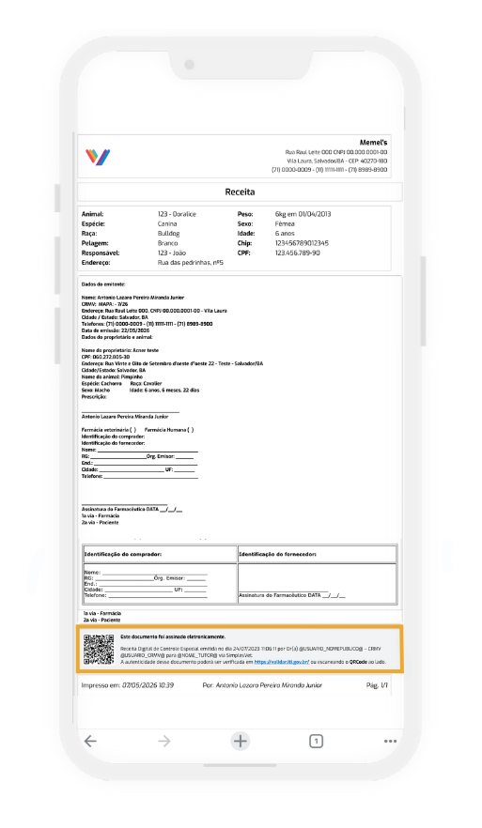
Task: Click the QR code in the signature box
Action: [99, 649]
